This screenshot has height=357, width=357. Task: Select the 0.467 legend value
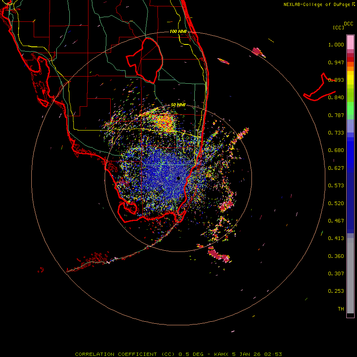click(x=336, y=221)
